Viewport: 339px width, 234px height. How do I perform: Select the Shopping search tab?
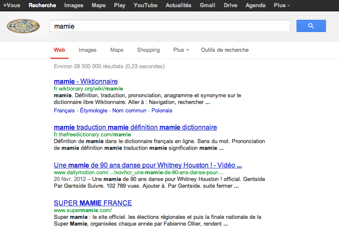coord(148,50)
